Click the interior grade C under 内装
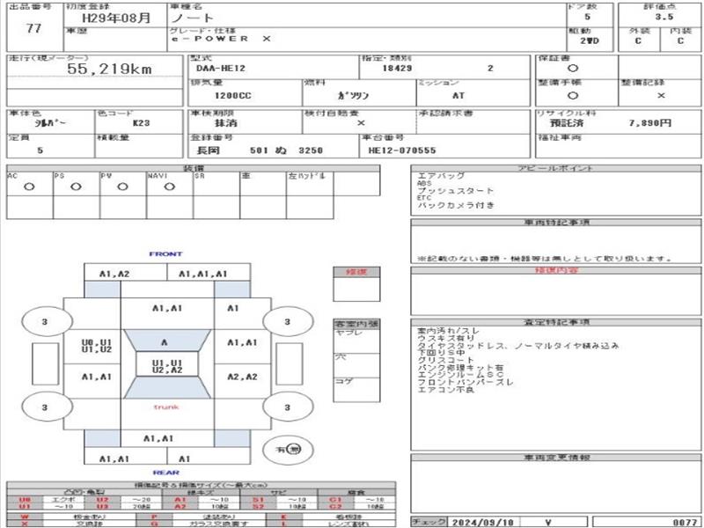This screenshot has width=704, height=528. (680, 40)
